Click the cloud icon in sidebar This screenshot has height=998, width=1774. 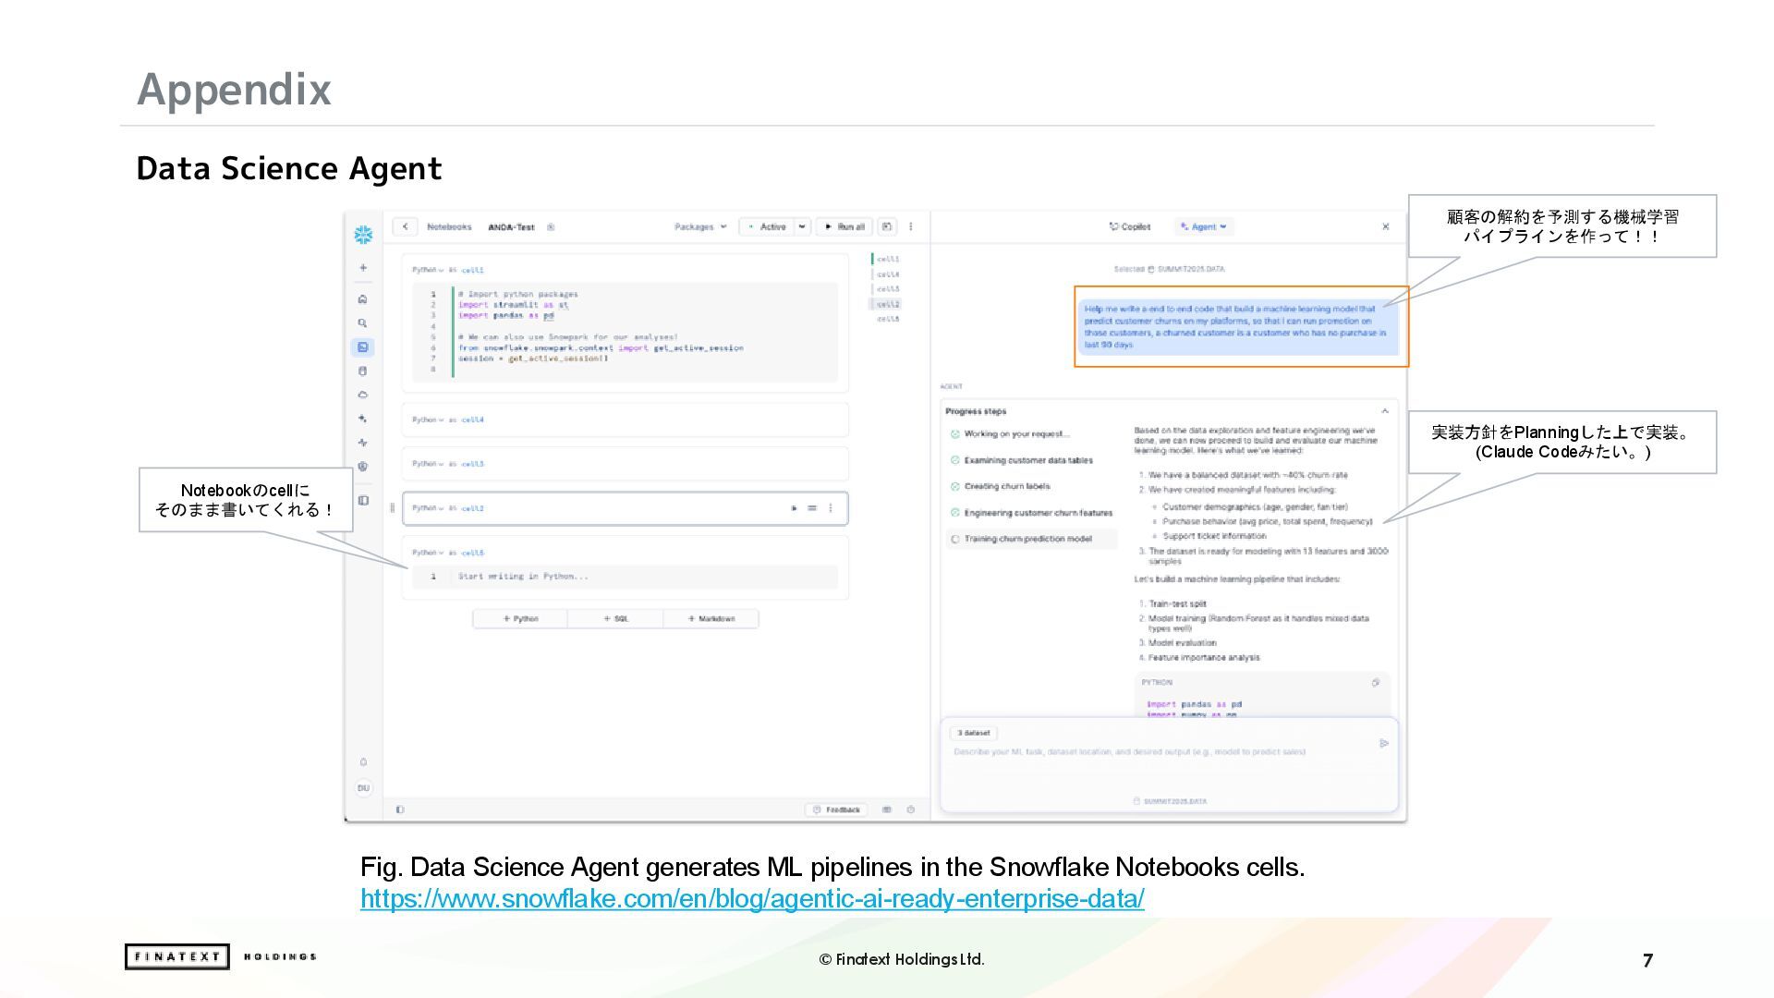point(363,395)
